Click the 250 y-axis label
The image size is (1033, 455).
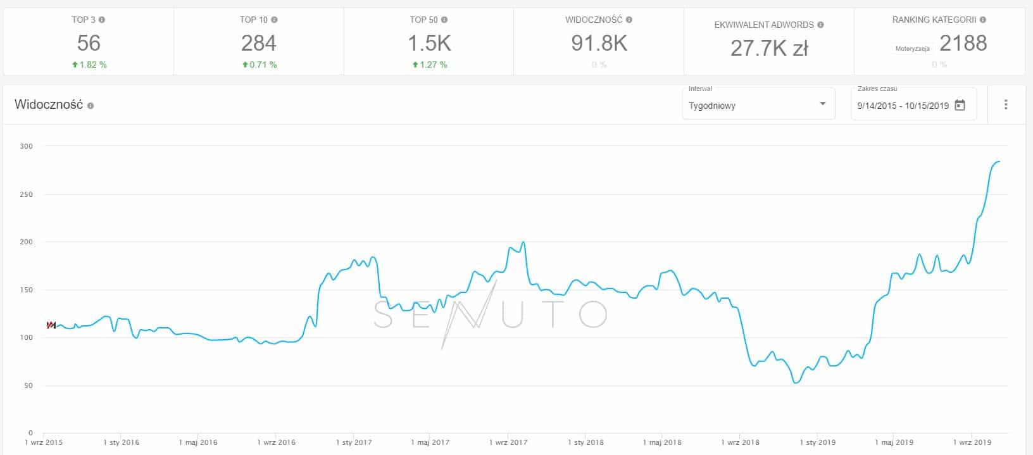26,194
